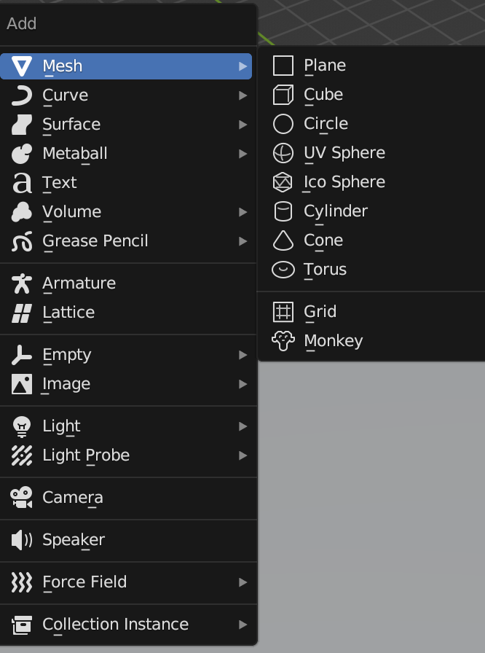Image resolution: width=485 pixels, height=653 pixels.
Task: Select Circle from the mesh list
Action: pyautogui.click(x=326, y=124)
